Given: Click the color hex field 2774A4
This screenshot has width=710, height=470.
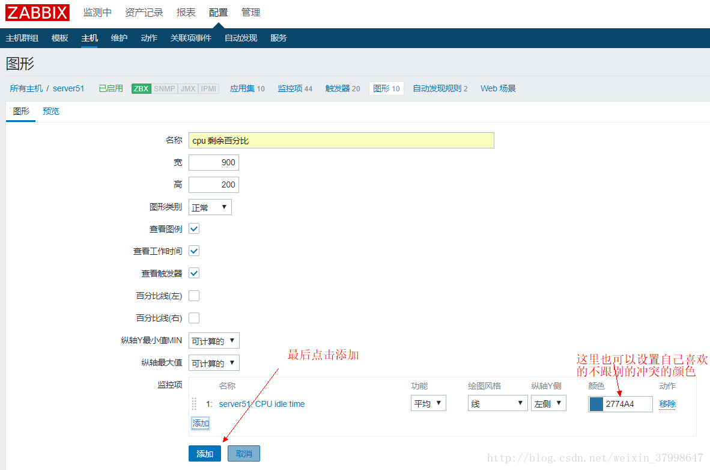Looking at the screenshot, I should click(x=628, y=404).
